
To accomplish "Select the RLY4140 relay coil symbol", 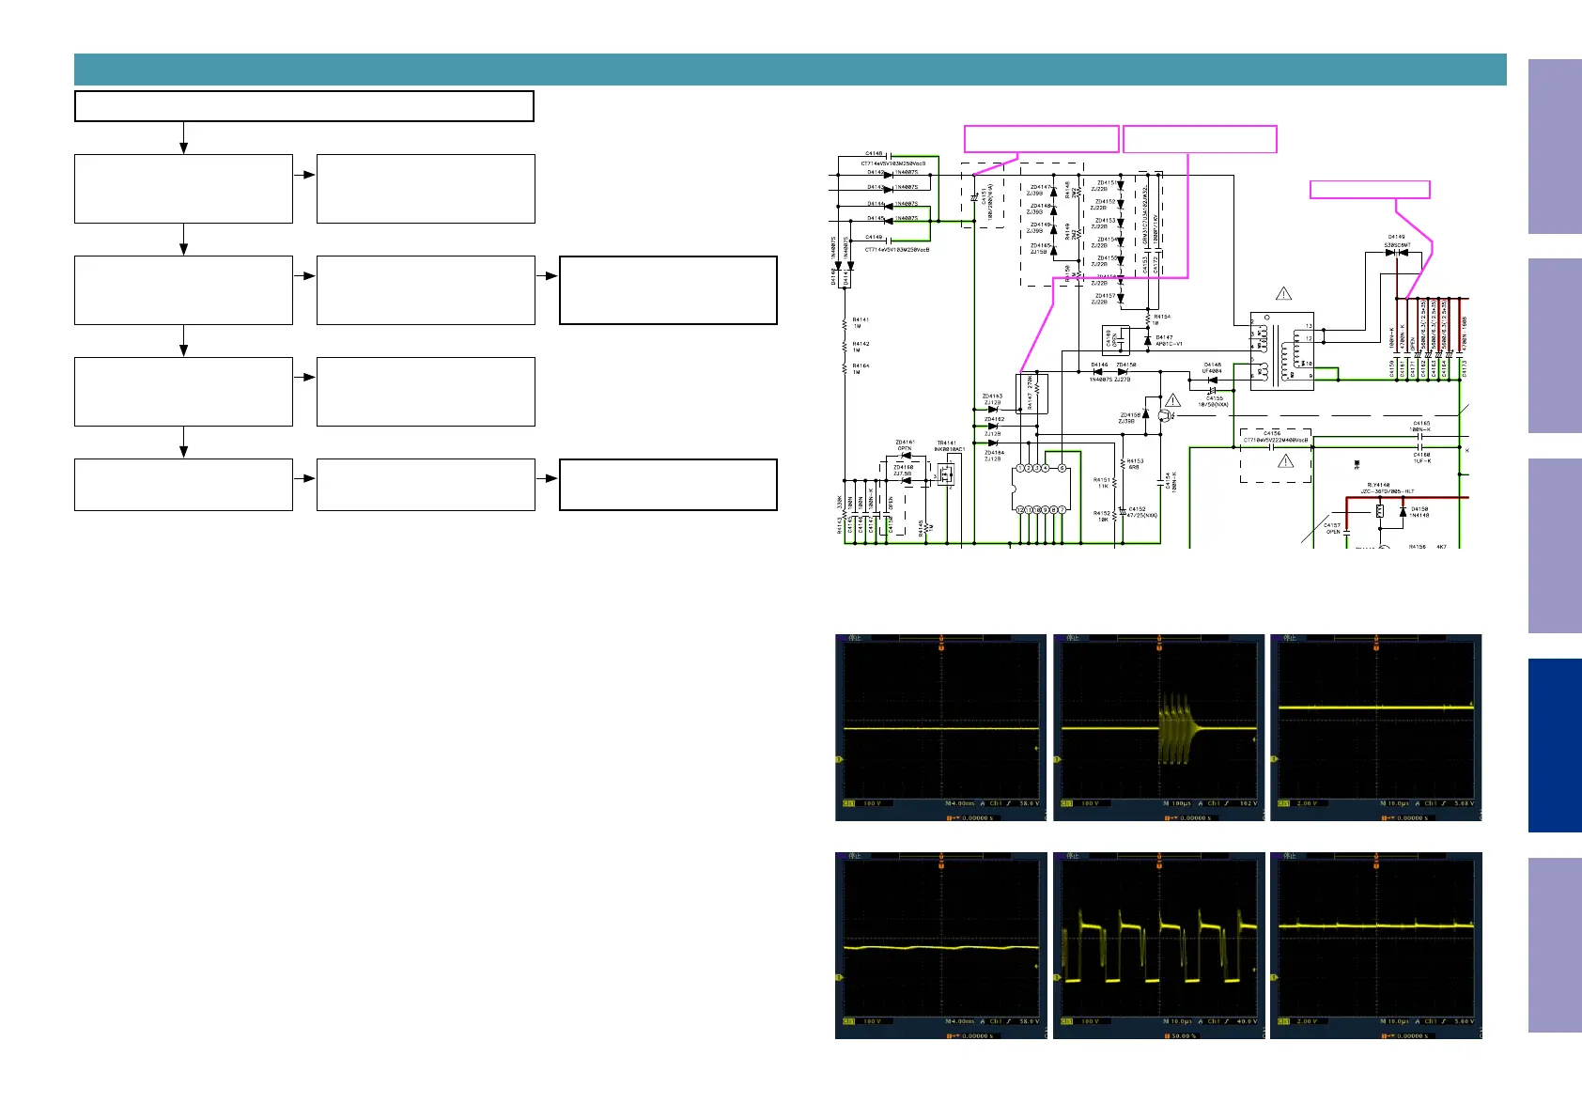I will (1379, 511).
